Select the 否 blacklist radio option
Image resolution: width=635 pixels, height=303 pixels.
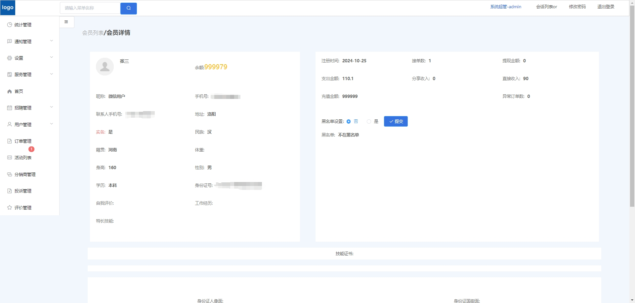(x=349, y=122)
